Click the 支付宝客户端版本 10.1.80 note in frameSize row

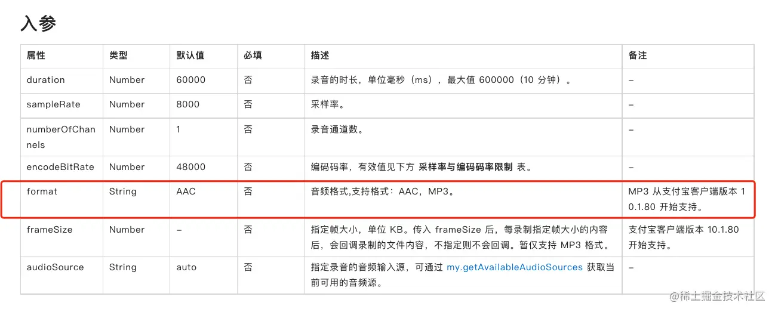click(x=684, y=237)
